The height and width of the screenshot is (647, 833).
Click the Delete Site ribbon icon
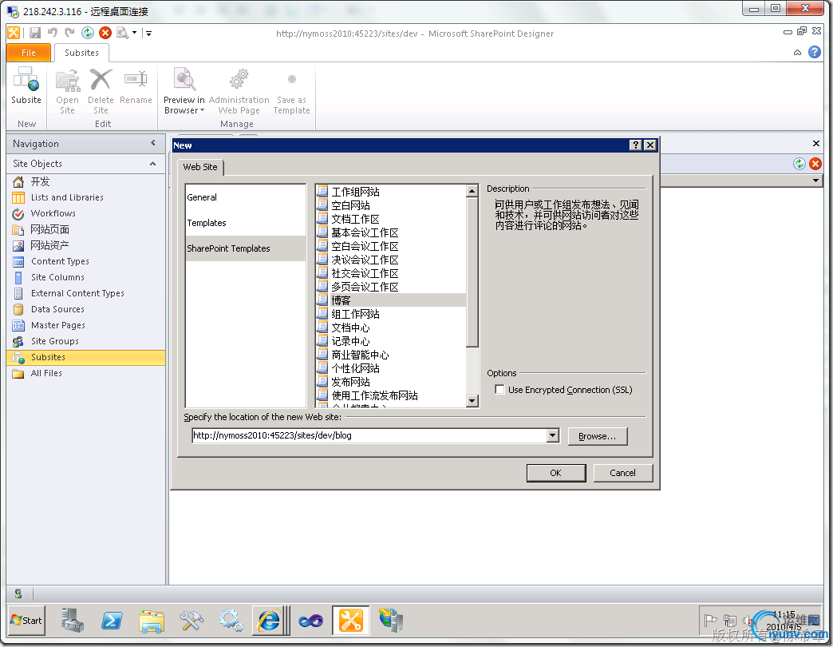[101, 80]
